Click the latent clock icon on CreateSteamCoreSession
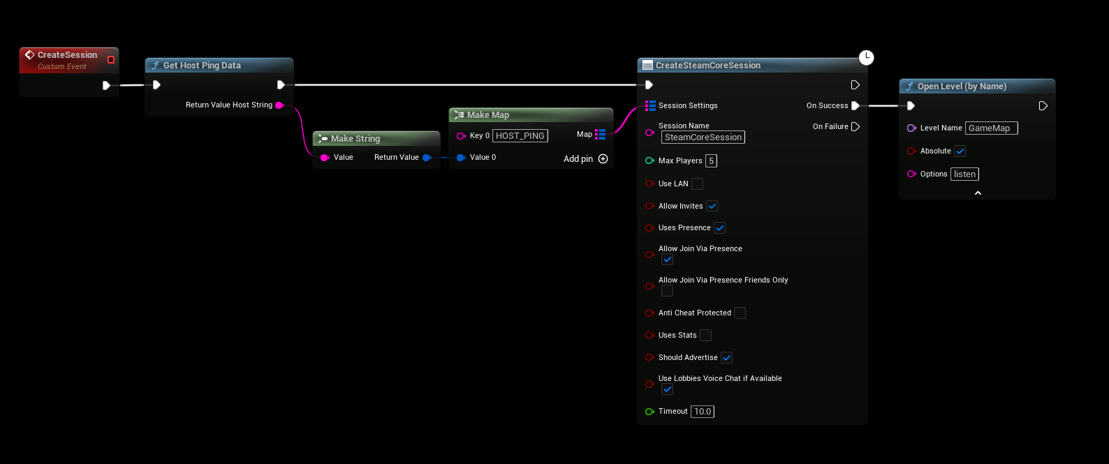Screen dimensions: 1109x464 click(x=866, y=57)
